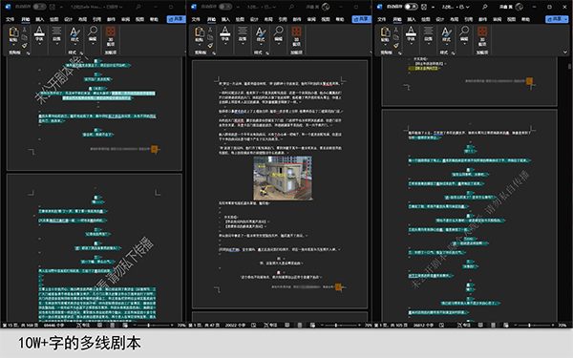Click the blue Share button in the rightmost window
The width and height of the screenshot is (573, 358).
point(557,19)
